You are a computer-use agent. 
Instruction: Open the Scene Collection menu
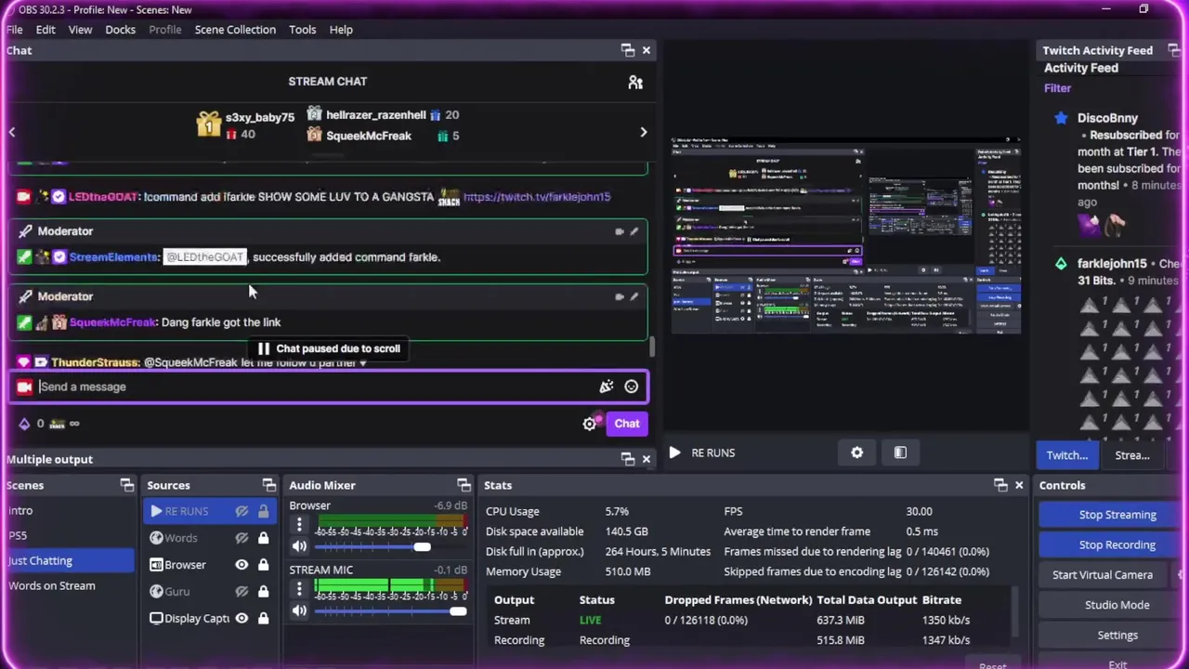(x=235, y=30)
